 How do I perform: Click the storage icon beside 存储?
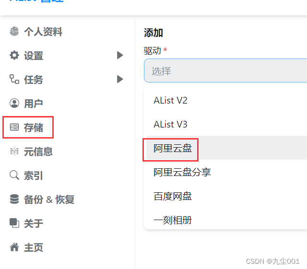pos(14,127)
